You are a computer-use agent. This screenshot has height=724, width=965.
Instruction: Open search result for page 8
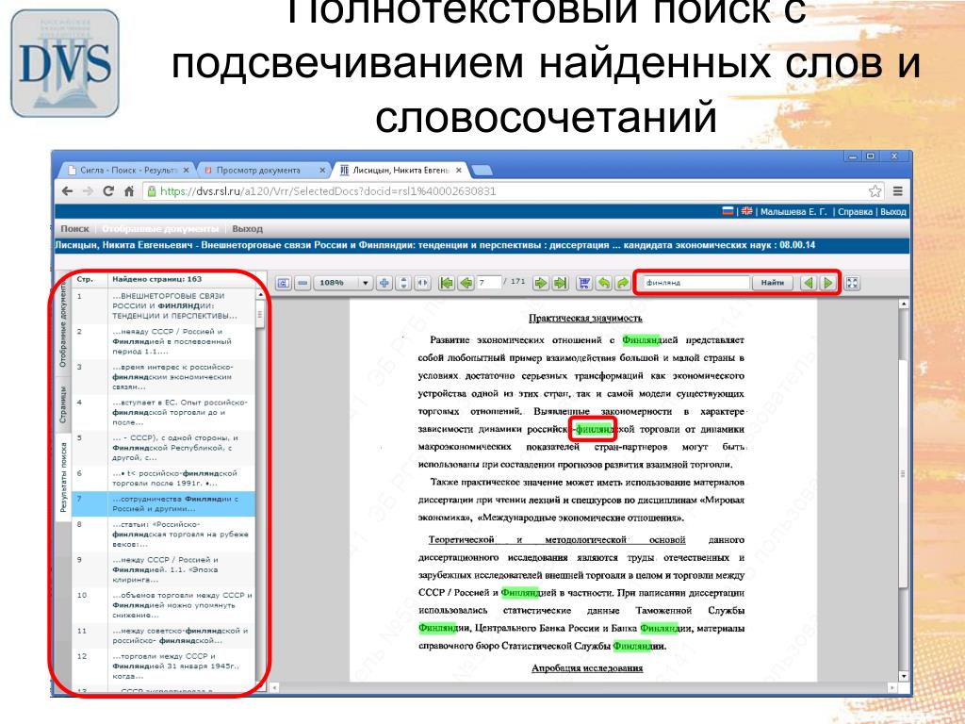(x=163, y=535)
